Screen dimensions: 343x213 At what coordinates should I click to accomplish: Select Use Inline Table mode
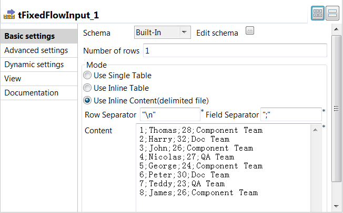point(87,88)
